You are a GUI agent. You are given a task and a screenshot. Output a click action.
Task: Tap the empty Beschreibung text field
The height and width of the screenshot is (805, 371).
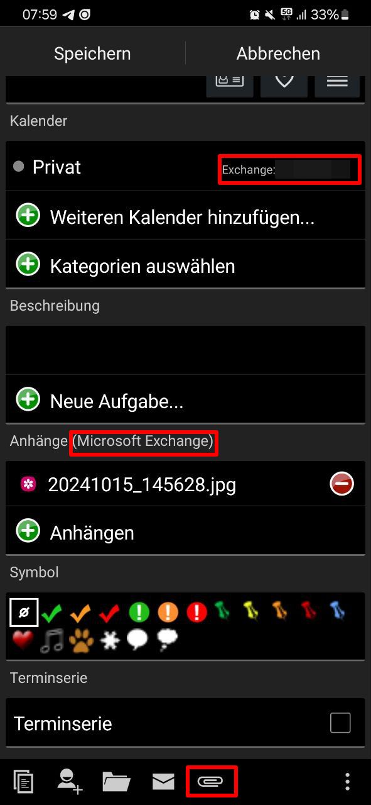click(185, 350)
